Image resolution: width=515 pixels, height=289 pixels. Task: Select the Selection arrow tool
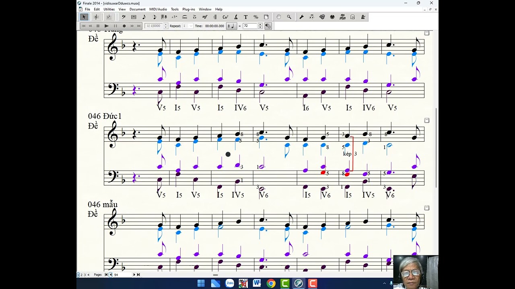84,17
